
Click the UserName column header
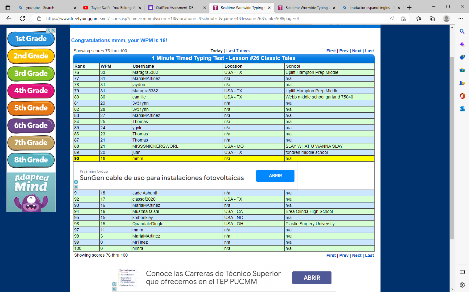177,66
